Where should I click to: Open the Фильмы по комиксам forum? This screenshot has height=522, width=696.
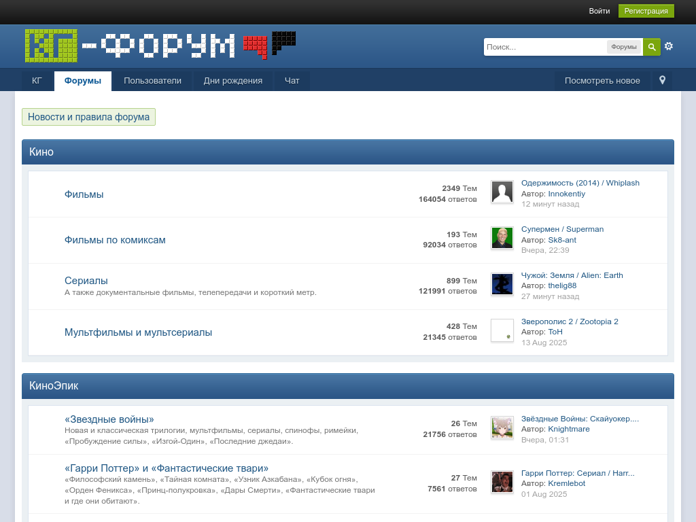[x=115, y=240]
